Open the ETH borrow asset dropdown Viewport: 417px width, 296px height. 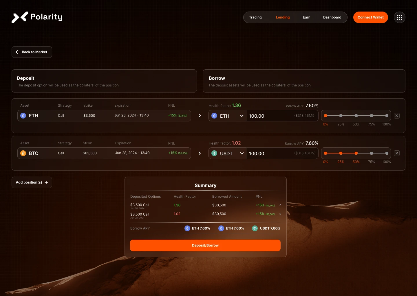coord(227,116)
